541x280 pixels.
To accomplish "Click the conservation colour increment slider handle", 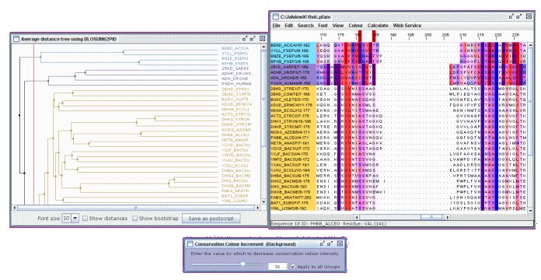I will click(x=243, y=264).
